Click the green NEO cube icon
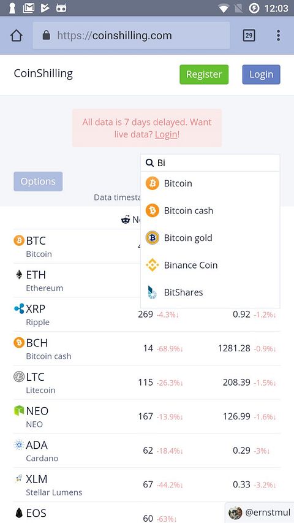The image size is (294, 523). coord(19,411)
